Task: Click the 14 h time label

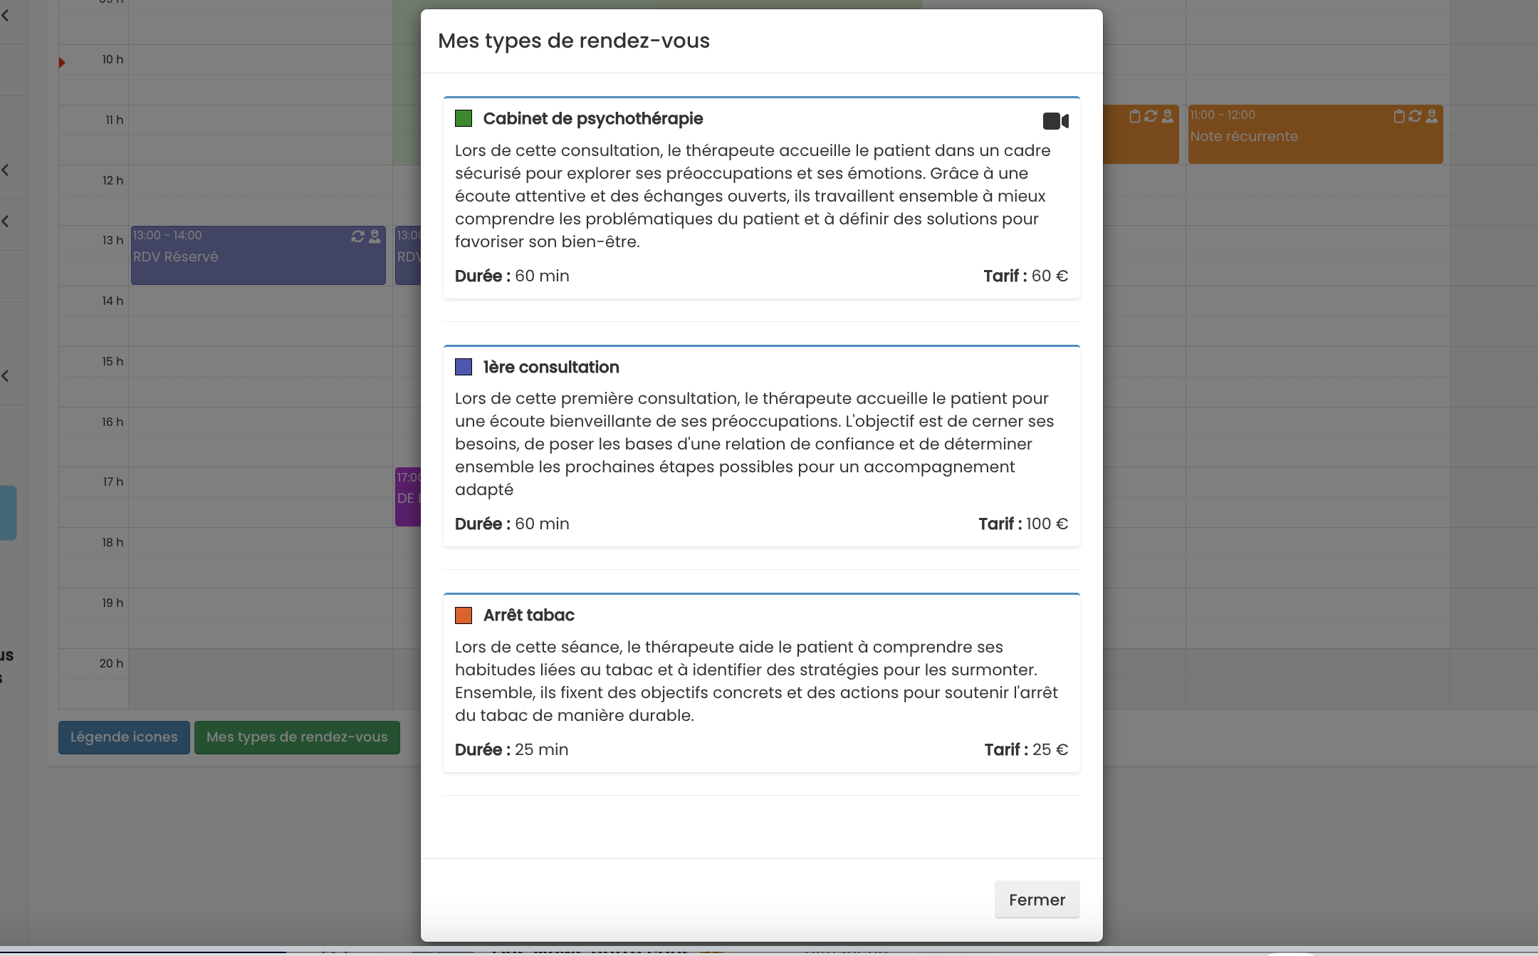Action: (x=113, y=301)
